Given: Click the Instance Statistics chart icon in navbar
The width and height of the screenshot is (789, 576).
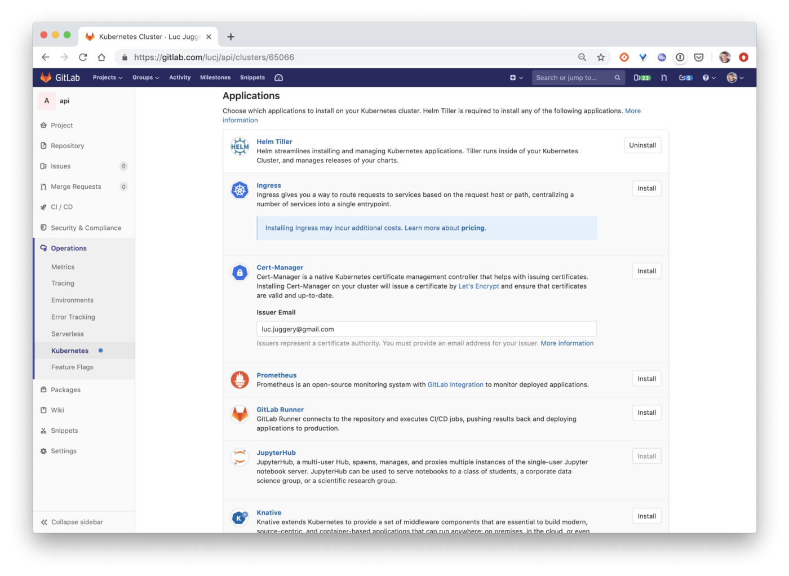Looking at the screenshot, I should [x=278, y=78].
